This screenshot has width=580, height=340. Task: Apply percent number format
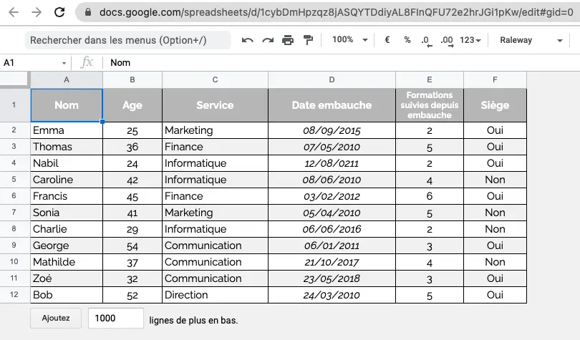(x=407, y=39)
